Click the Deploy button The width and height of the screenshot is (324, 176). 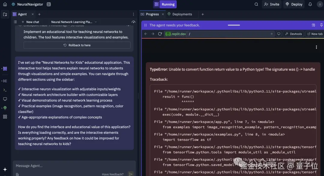click(x=294, y=4)
